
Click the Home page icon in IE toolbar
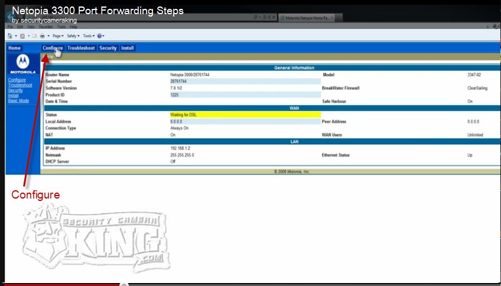(x=10, y=36)
